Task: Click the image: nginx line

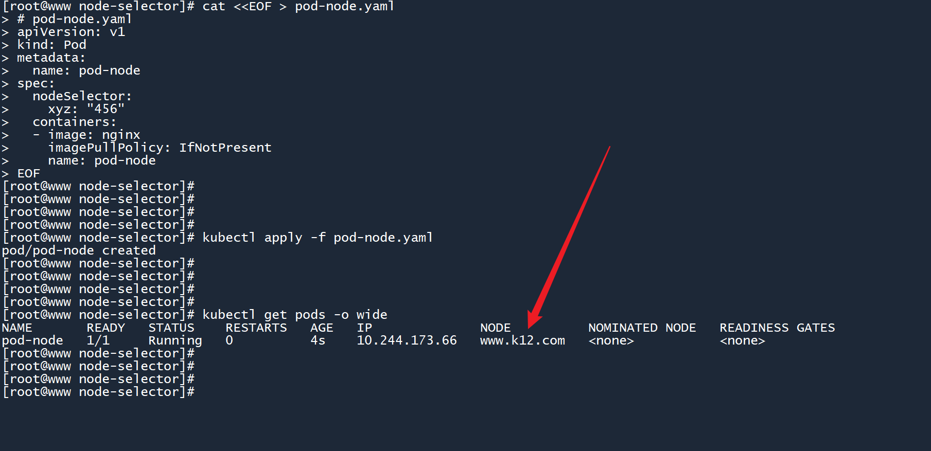Action: (x=94, y=135)
